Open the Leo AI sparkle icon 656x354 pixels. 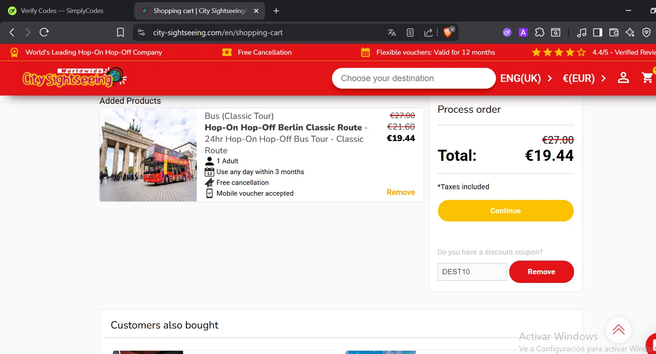point(630,32)
